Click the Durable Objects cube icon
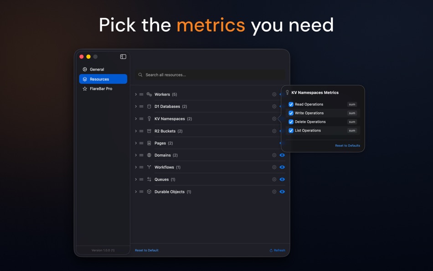Image resolution: width=433 pixels, height=271 pixels. coord(149,192)
